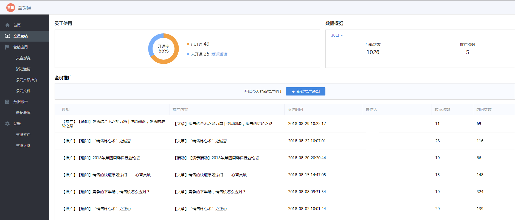Click the 访问次数 column header

(x=484, y=109)
